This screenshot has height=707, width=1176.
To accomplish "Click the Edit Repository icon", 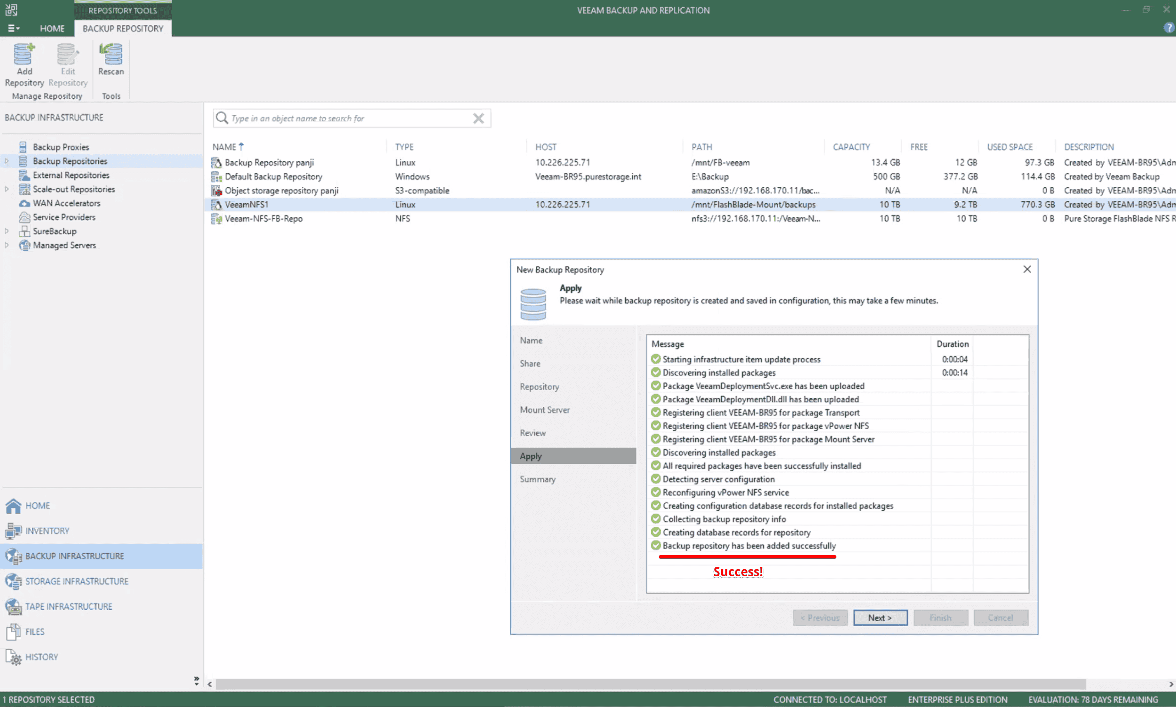I will click(68, 54).
